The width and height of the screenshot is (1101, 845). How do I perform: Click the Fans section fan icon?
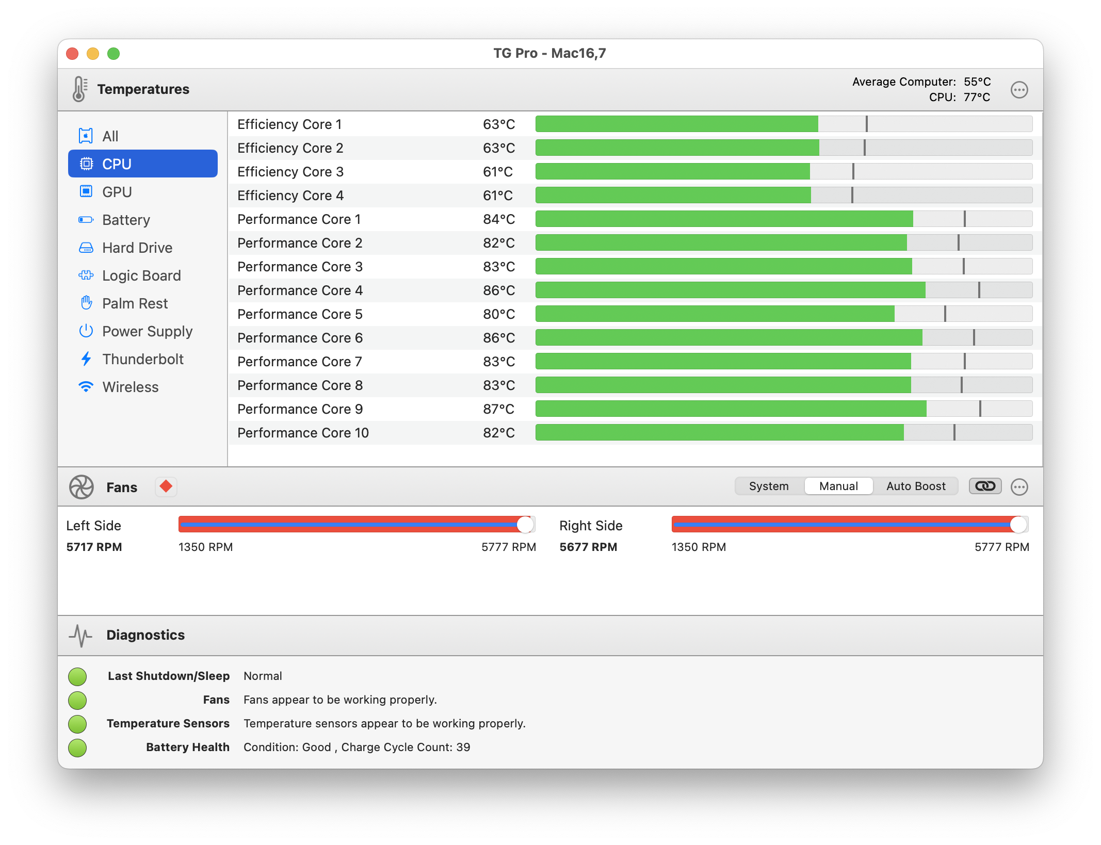coord(82,487)
